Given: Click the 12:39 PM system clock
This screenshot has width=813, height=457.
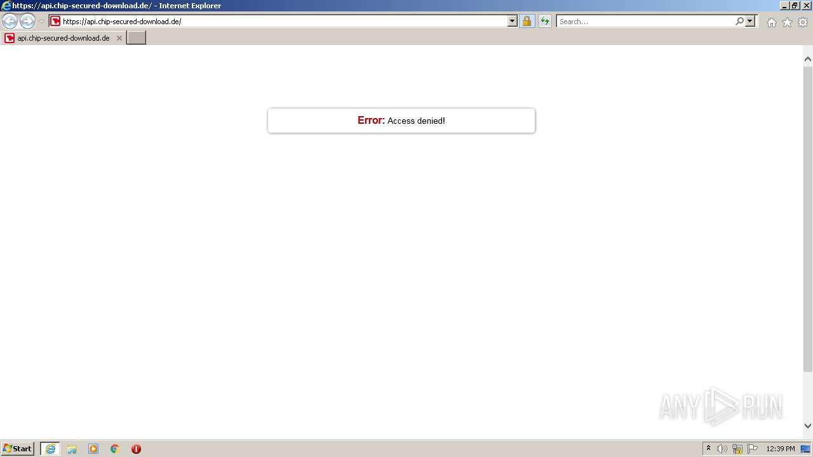Looking at the screenshot, I should 781,449.
